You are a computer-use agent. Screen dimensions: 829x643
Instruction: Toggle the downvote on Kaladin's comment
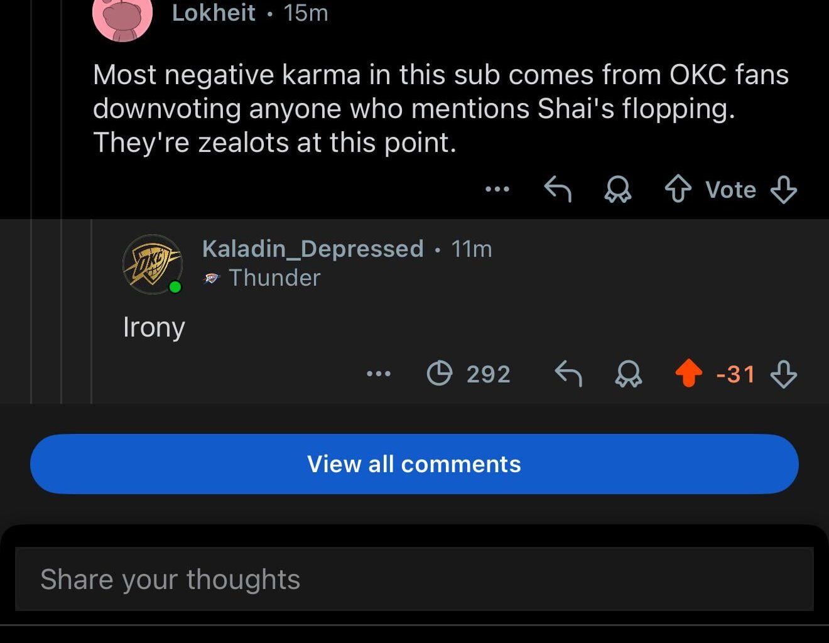(784, 374)
